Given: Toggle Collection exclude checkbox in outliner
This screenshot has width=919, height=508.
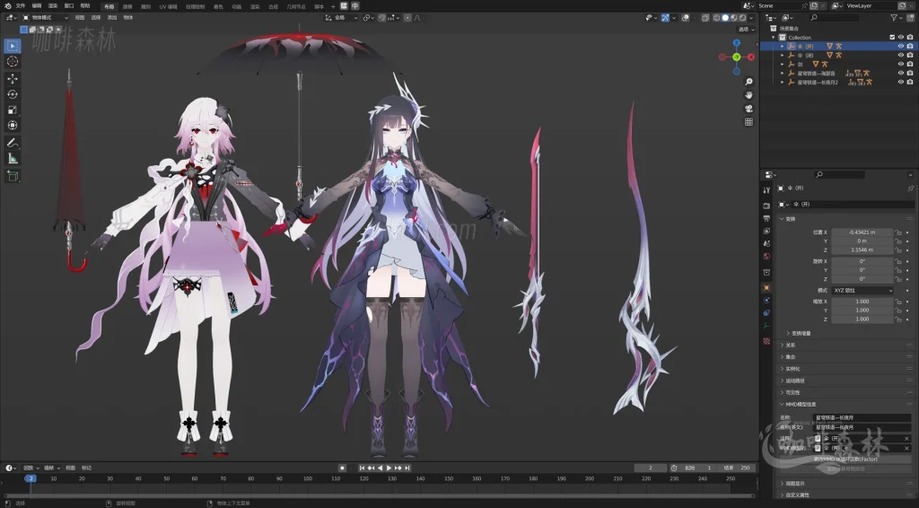Looking at the screenshot, I should point(893,38).
